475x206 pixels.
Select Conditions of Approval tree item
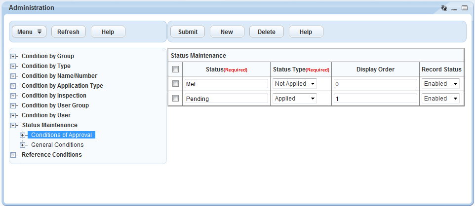coord(61,135)
